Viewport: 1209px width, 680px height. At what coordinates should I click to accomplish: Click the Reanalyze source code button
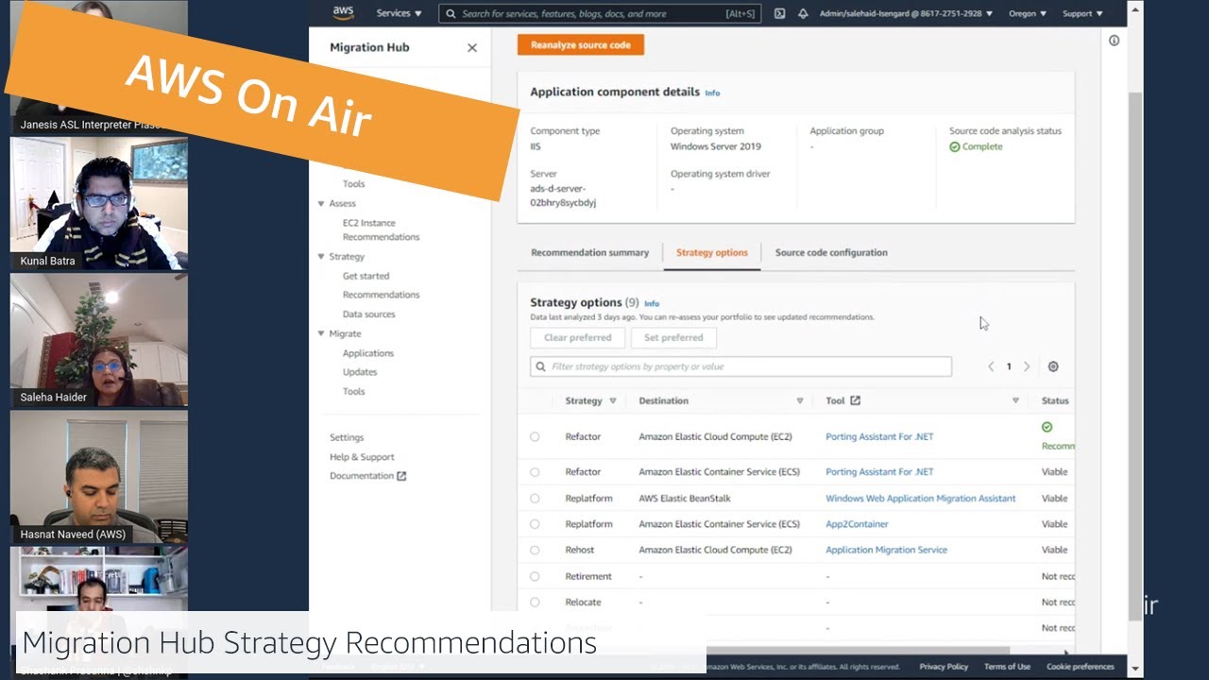[580, 44]
